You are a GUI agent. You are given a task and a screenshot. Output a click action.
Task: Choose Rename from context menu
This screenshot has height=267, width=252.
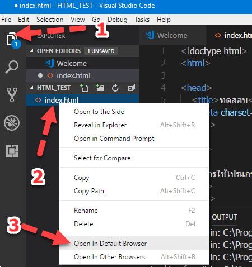pos(134,211)
